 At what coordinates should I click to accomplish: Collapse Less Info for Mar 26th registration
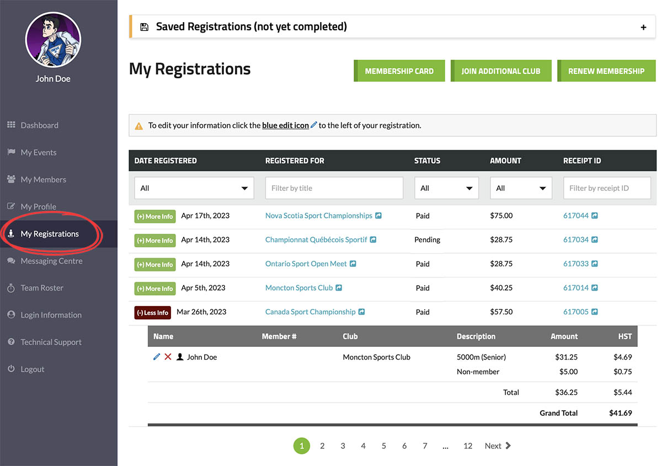click(x=152, y=313)
